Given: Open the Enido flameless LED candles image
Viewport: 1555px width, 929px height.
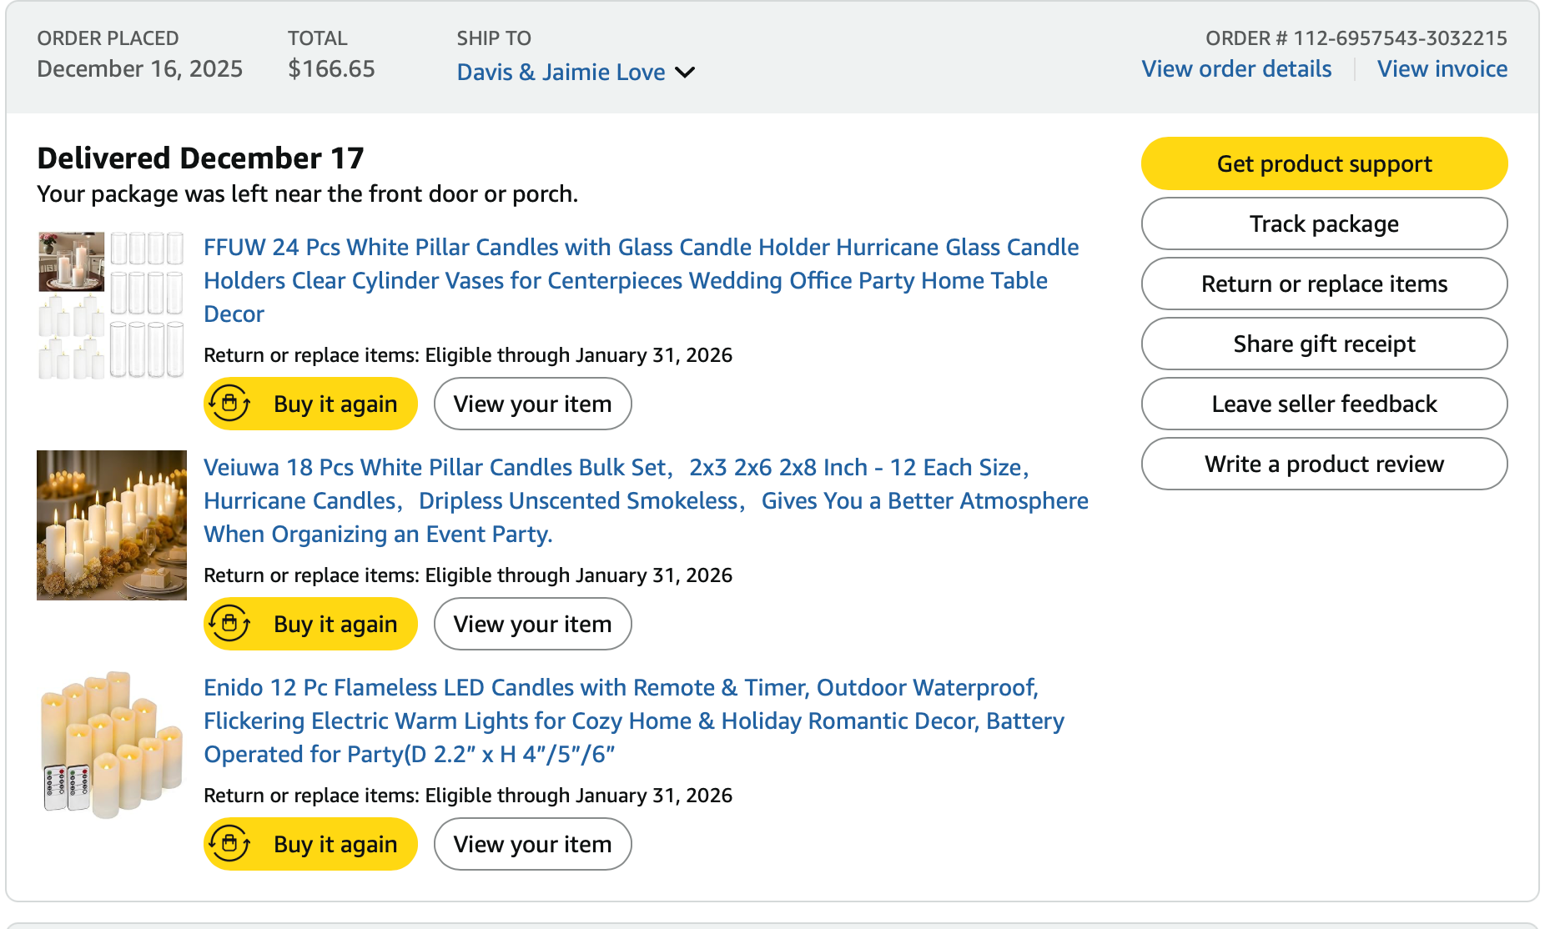Looking at the screenshot, I should [x=112, y=745].
